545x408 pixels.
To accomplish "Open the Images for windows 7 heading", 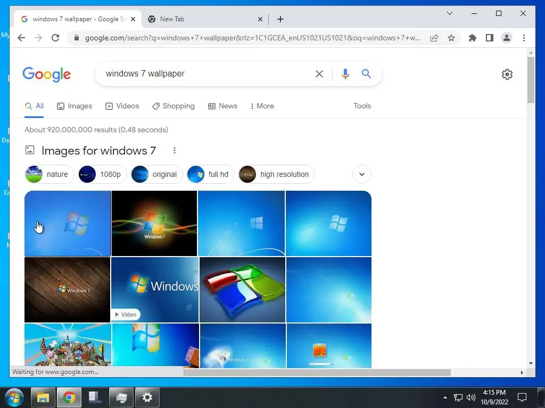I will tap(98, 150).
